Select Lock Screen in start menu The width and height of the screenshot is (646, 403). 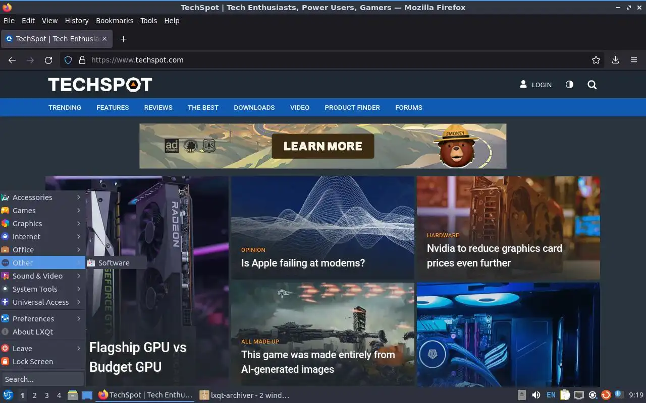click(42, 362)
